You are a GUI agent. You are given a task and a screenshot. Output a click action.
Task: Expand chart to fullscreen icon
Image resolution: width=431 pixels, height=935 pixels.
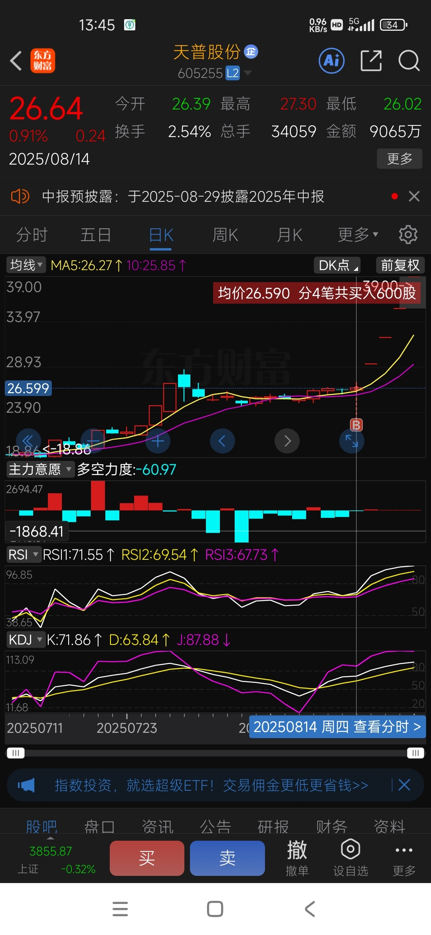[x=352, y=441]
